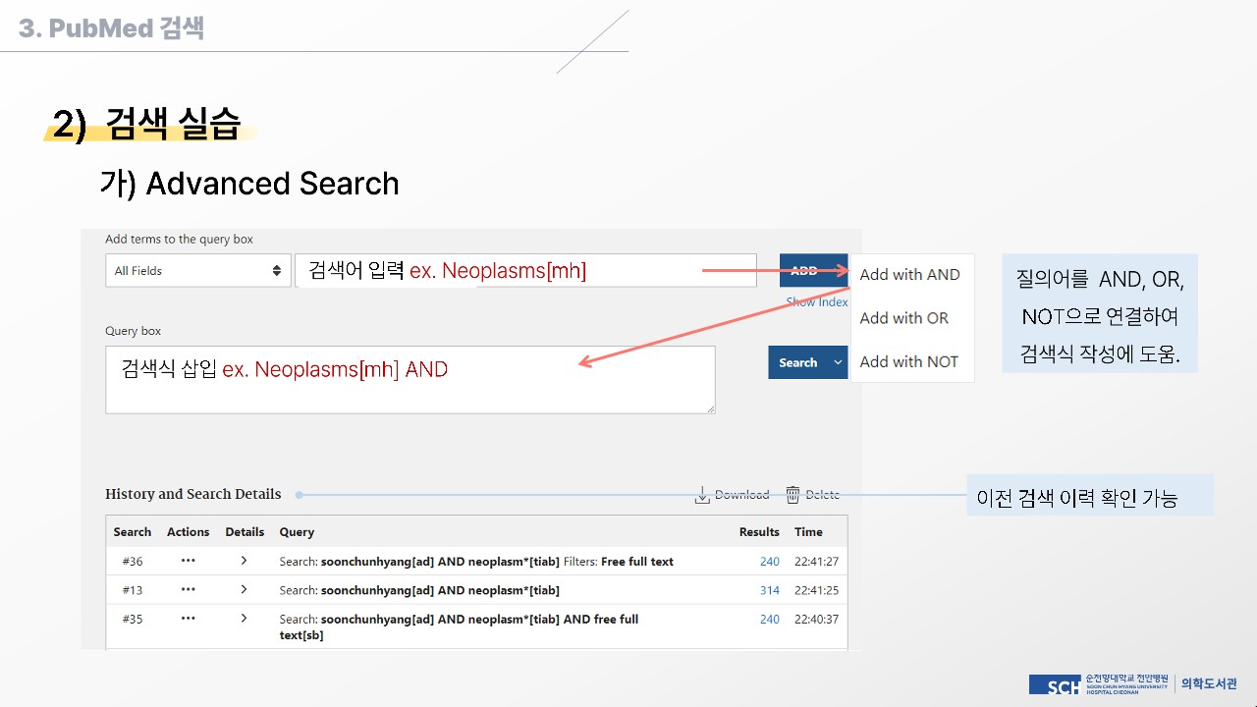Select search number #35 cell
This screenshot has height=707, width=1257.
click(x=133, y=620)
